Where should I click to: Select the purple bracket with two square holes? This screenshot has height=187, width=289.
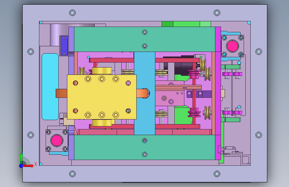[x=199, y=94]
